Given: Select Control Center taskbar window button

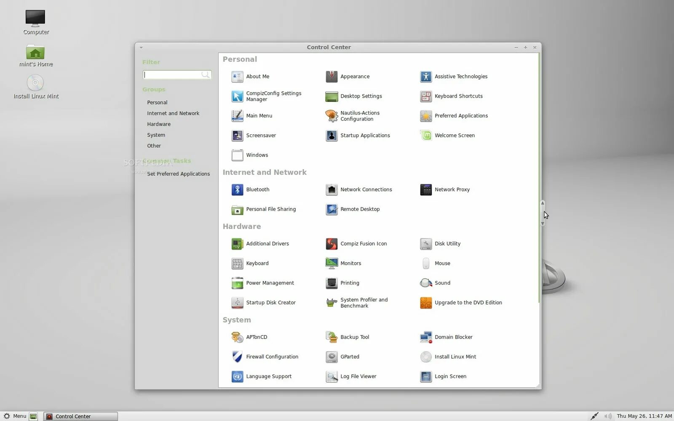Looking at the screenshot, I should [x=80, y=416].
